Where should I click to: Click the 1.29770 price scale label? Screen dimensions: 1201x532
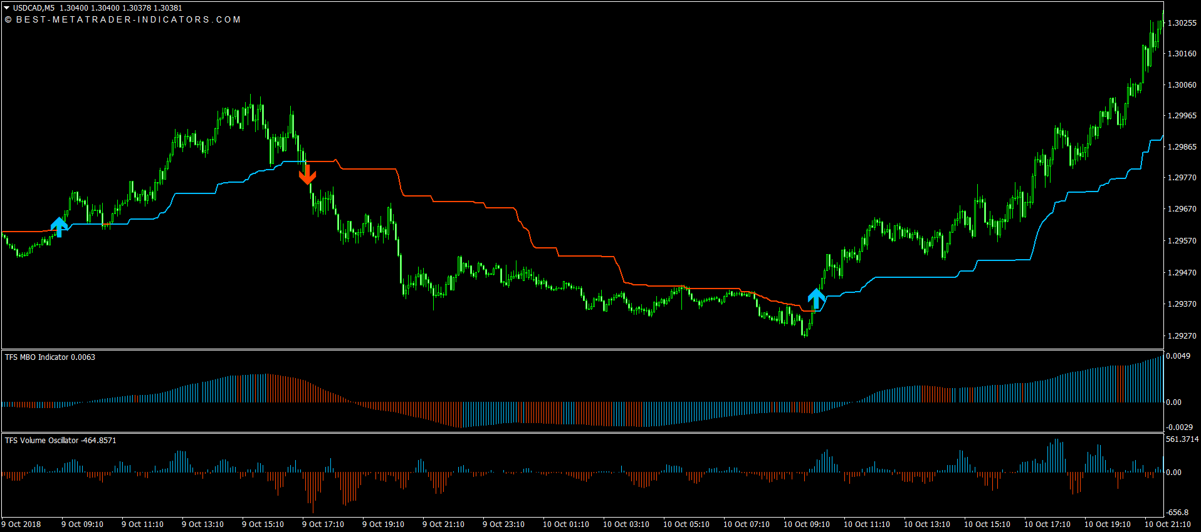1182,178
